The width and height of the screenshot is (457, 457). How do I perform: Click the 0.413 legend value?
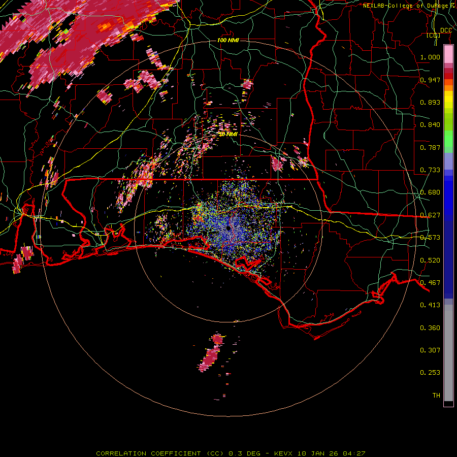click(x=430, y=305)
